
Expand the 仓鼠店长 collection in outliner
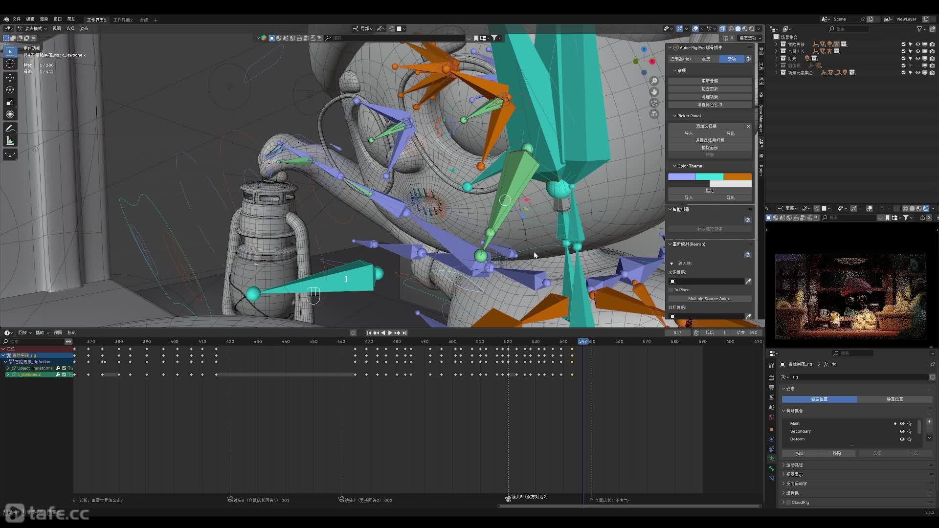coord(776,51)
